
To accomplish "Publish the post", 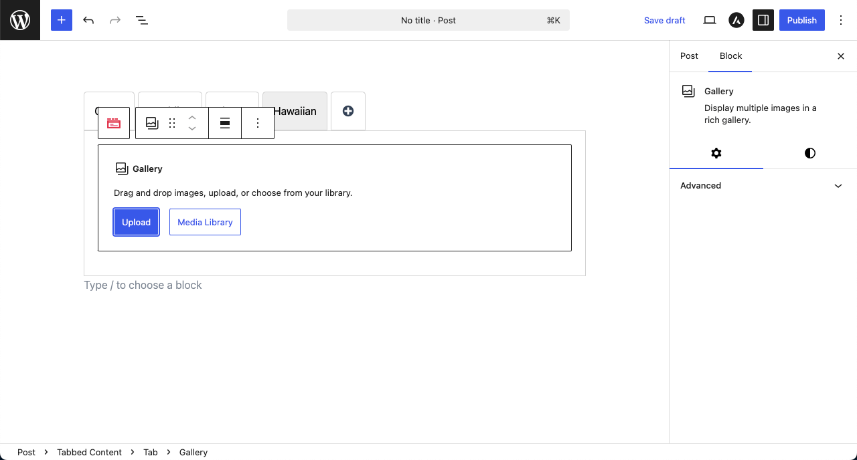I will pyautogui.click(x=801, y=20).
